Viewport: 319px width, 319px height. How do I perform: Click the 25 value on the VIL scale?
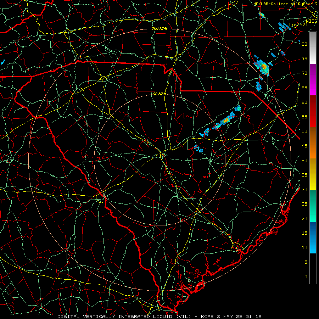pos(304,204)
